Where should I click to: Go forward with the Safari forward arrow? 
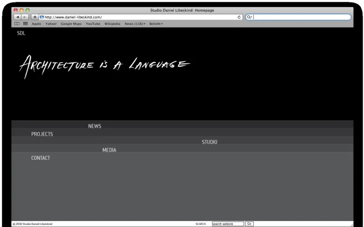pos(25,17)
